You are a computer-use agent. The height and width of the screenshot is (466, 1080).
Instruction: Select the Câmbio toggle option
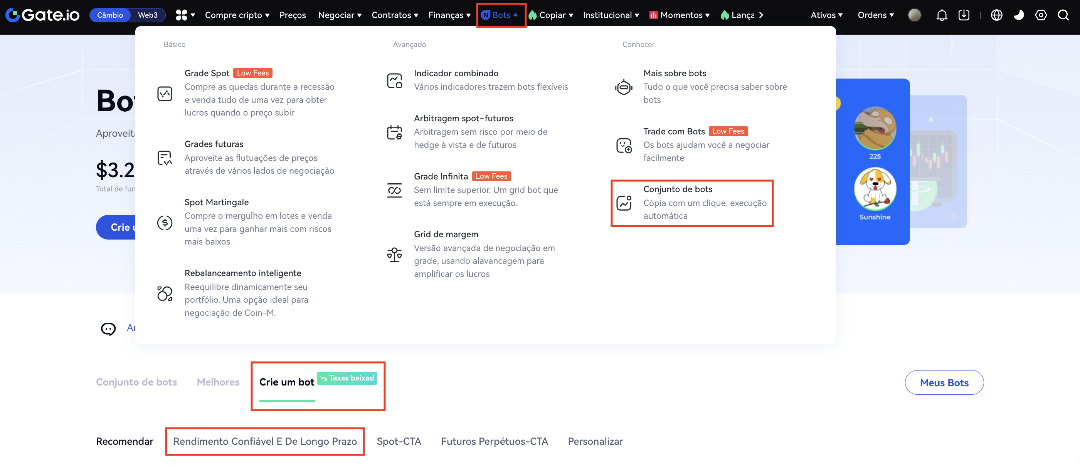coord(110,15)
